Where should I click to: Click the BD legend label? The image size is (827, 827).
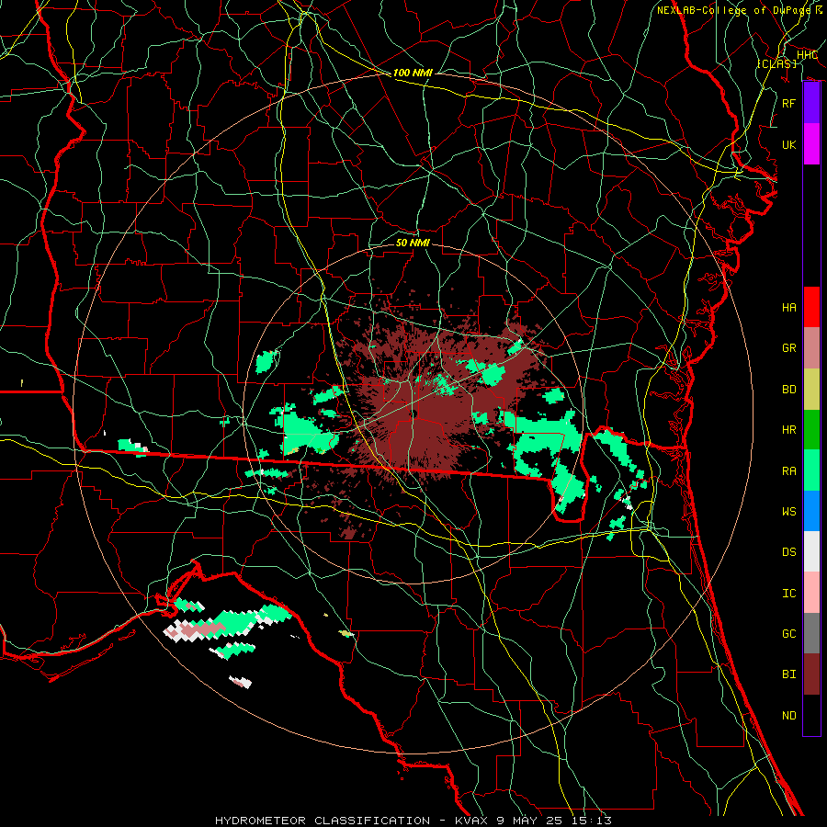pos(789,390)
